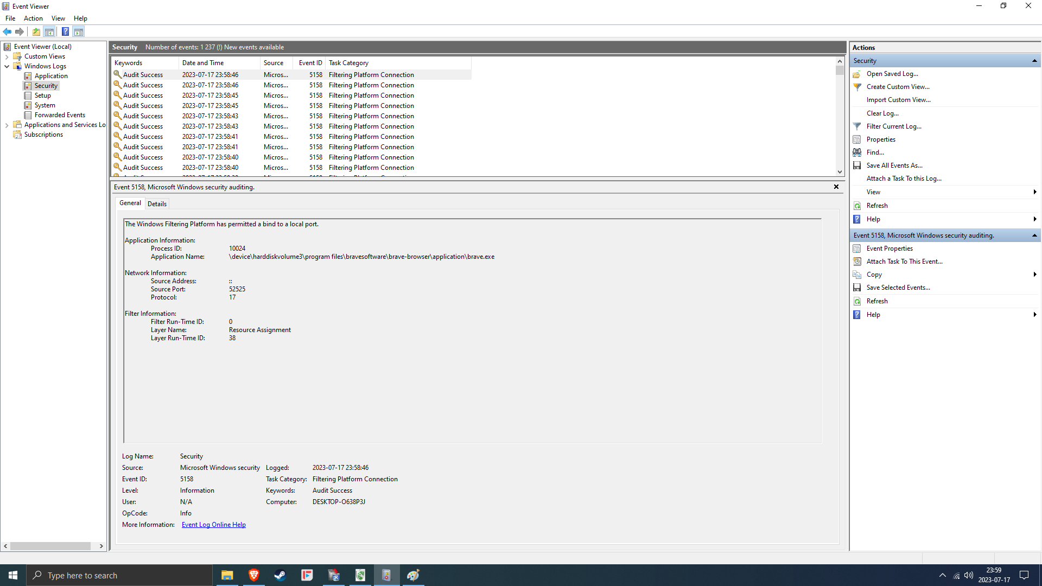Click Clear Log action
The image size is (1042, 586).
(882, 113)
